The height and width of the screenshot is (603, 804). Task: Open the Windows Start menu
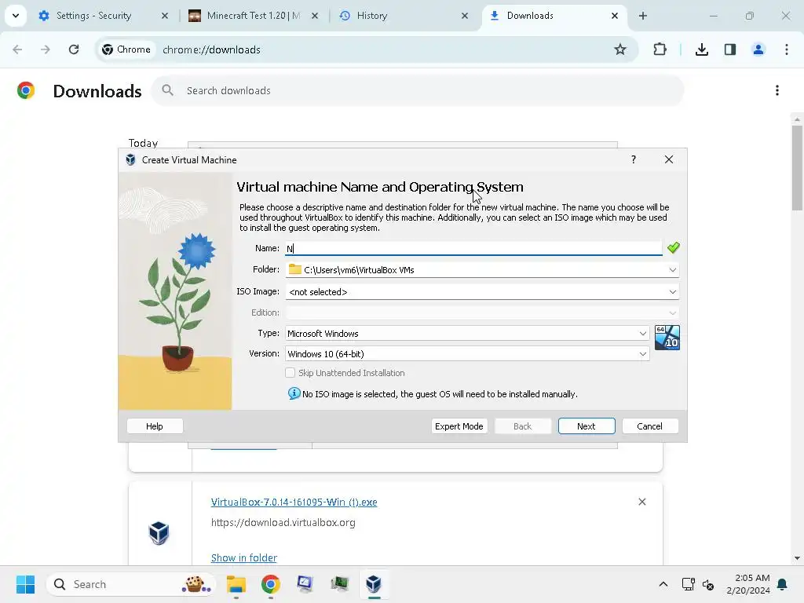tap(26, 584)
